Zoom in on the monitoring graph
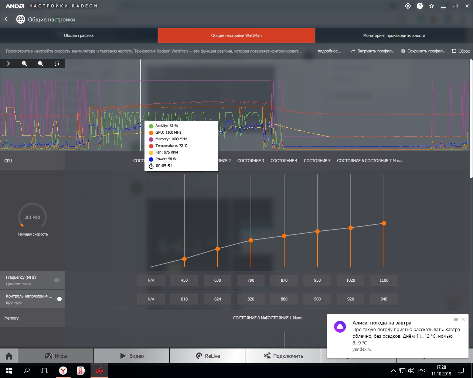This screenshot has width=473, height=378. pyautogui.click(x=24, y=63)
